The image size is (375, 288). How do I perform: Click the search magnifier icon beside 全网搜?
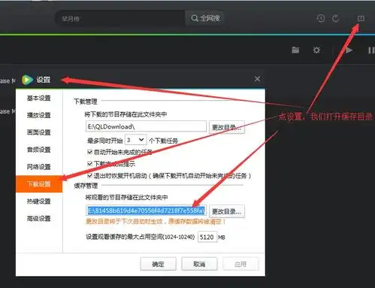click(195, 18)
